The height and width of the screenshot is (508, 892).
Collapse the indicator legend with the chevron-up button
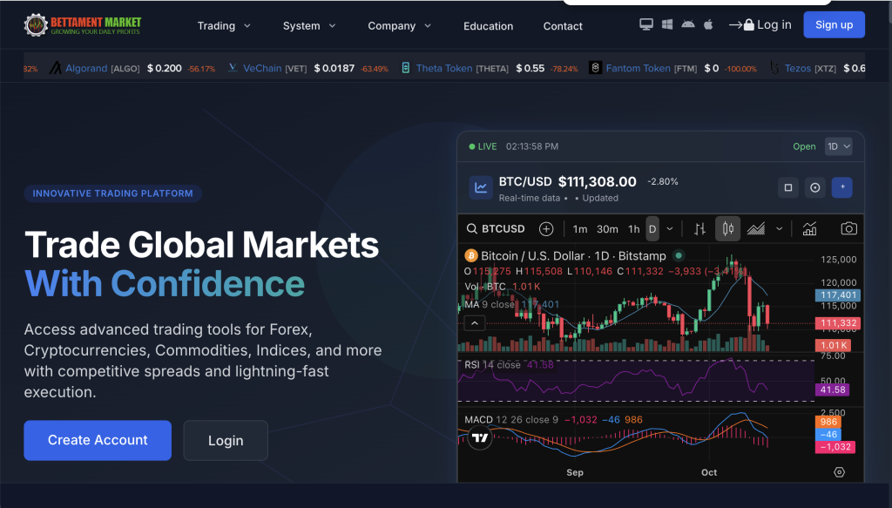pos(474,323)
